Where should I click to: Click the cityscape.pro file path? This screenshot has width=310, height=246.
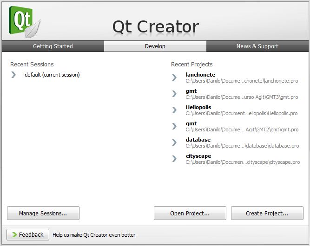[x=243, y=162]
